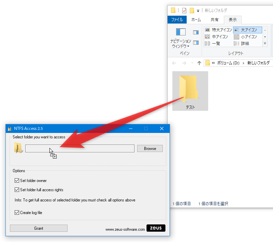Open recent locations dropdown chevron
The image size is (273, 242).
click(x=192, y=63)
